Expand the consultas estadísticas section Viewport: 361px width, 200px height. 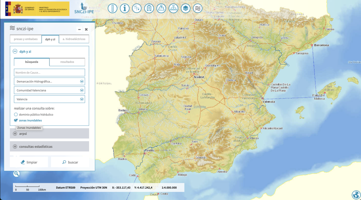tap(49, 147)
